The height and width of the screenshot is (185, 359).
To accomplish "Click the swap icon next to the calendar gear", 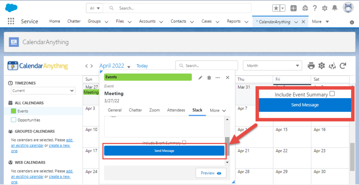I will click(332, 66).
